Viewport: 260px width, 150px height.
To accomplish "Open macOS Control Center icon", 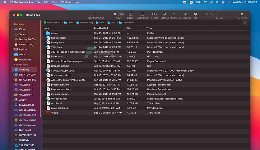I will pyautogui.click(x=223, y=2).
